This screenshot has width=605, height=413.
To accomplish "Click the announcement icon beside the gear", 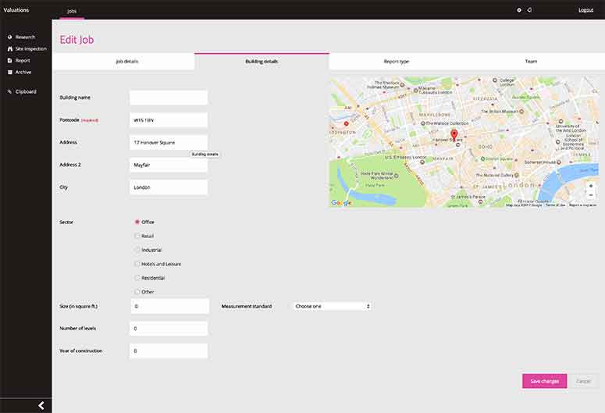I will (530, 10).
